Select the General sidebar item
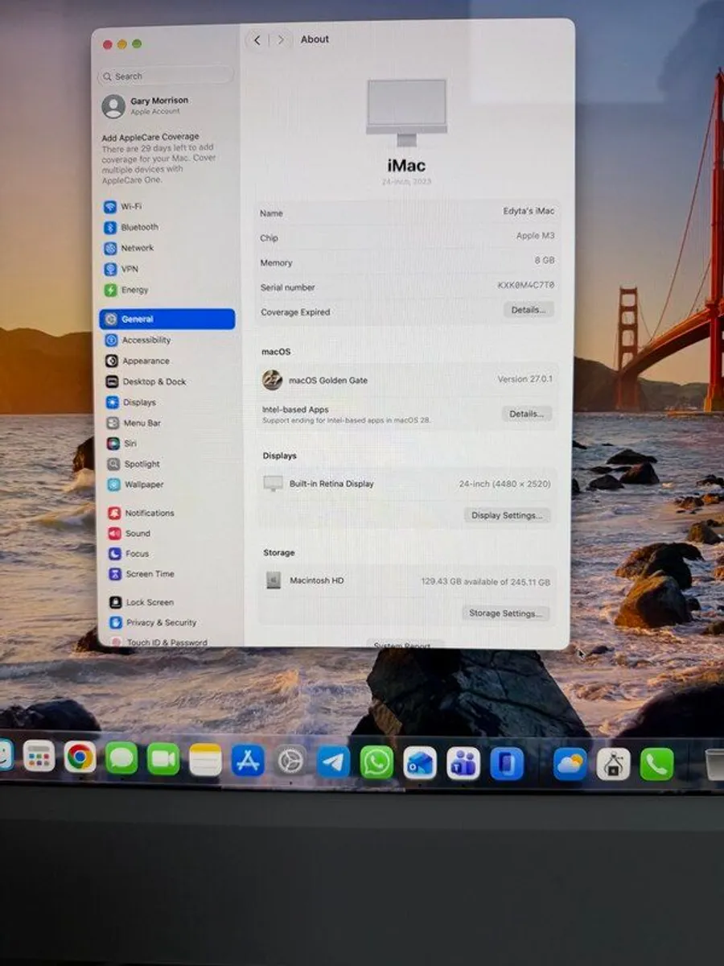The height and width of the screenshot is (966, 724). click(x=167, y=320)
